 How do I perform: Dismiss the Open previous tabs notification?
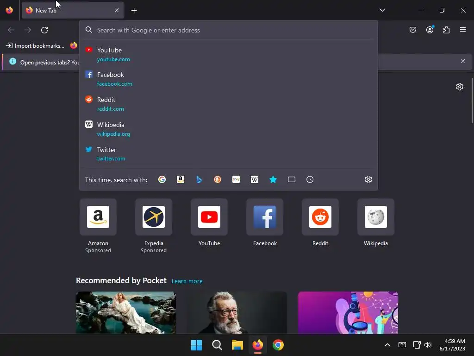pos(463,62)
